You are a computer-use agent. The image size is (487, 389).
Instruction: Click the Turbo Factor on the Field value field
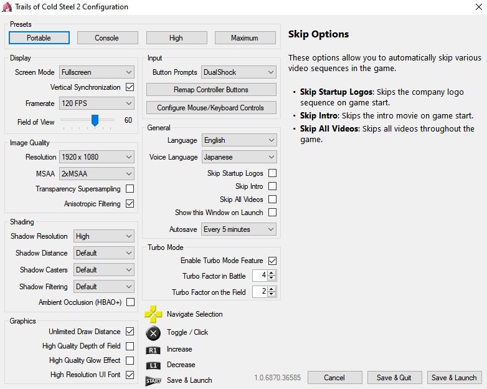coord(260,292)
